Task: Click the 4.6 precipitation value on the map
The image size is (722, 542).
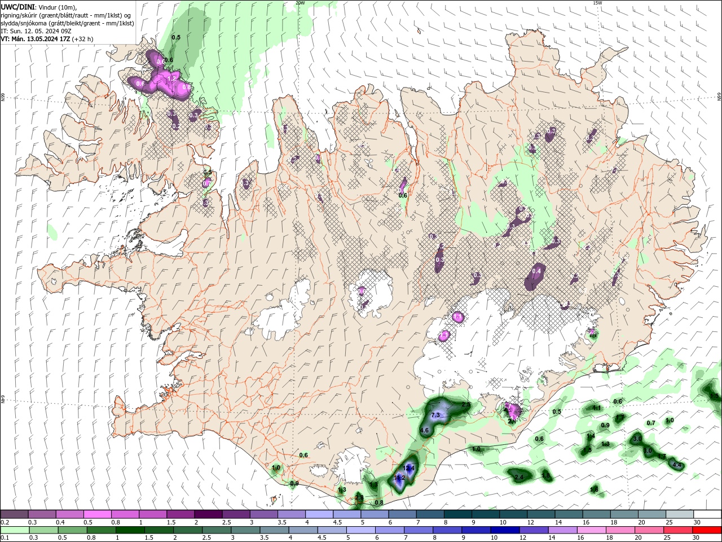Action: tap(425, 430)
